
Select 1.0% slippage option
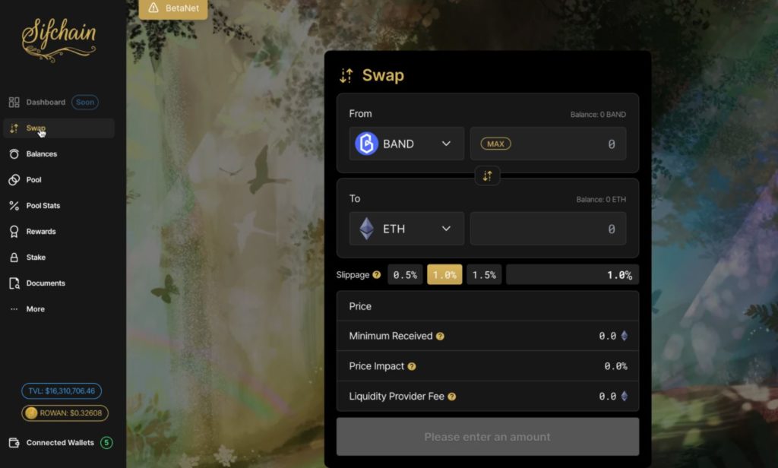444,274
